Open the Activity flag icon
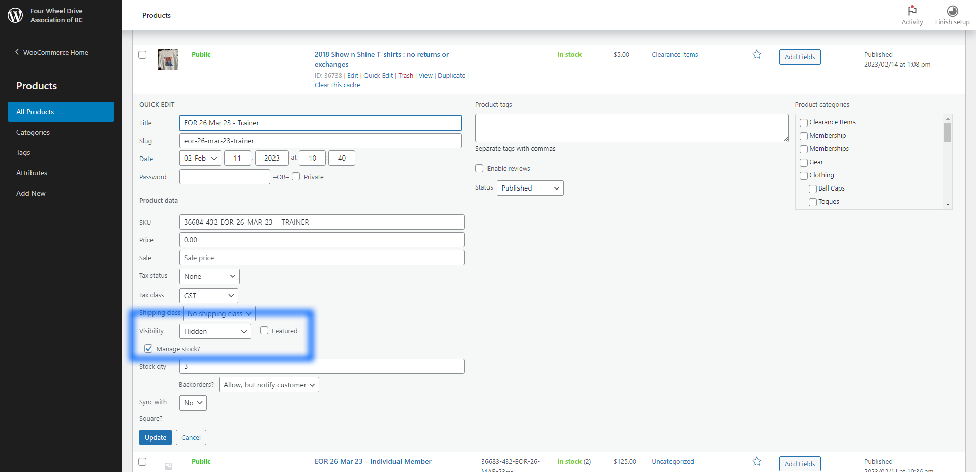976x472 pixels. [912, 11]
